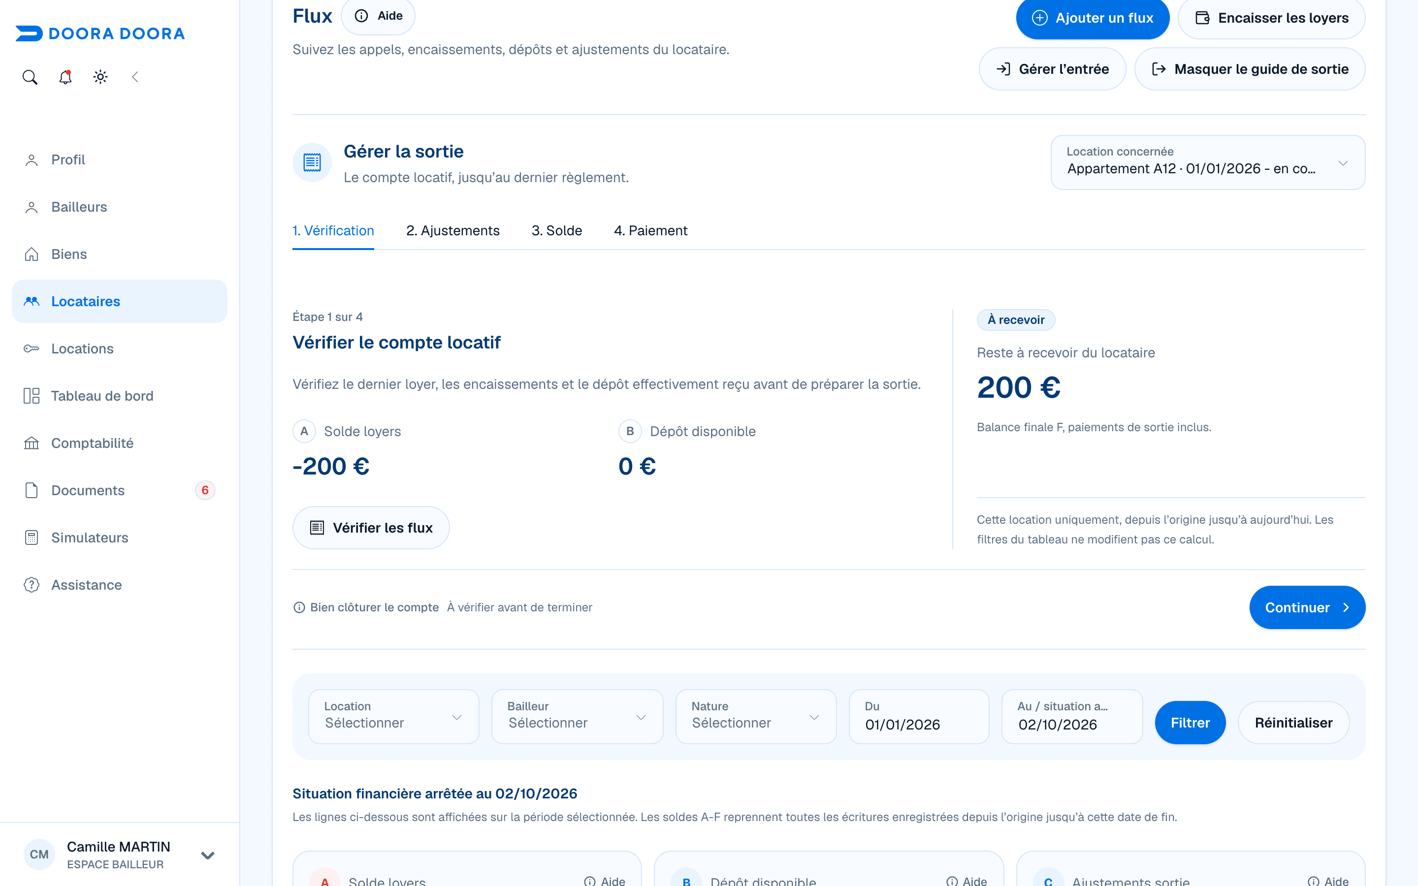Image resolution: width=1418 pixels, height=886 pixels.
Task: Click the Du date field 01/01/2026
Action: tap(919, 717)
